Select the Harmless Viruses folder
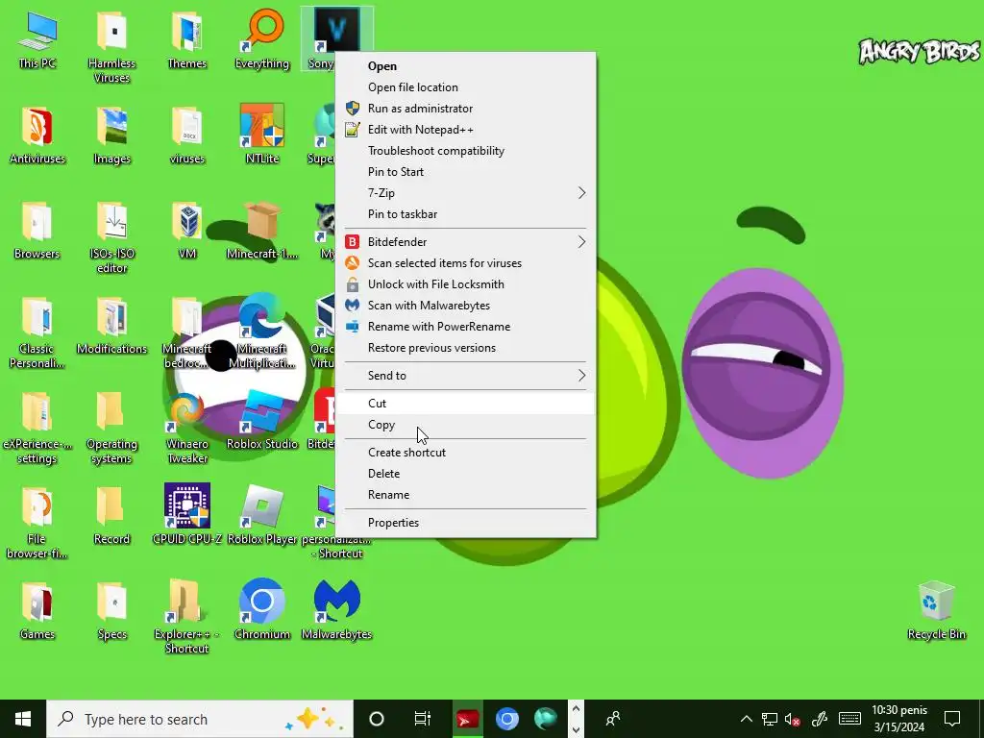Viewport: 984px width, 738px height. point(111,45)
